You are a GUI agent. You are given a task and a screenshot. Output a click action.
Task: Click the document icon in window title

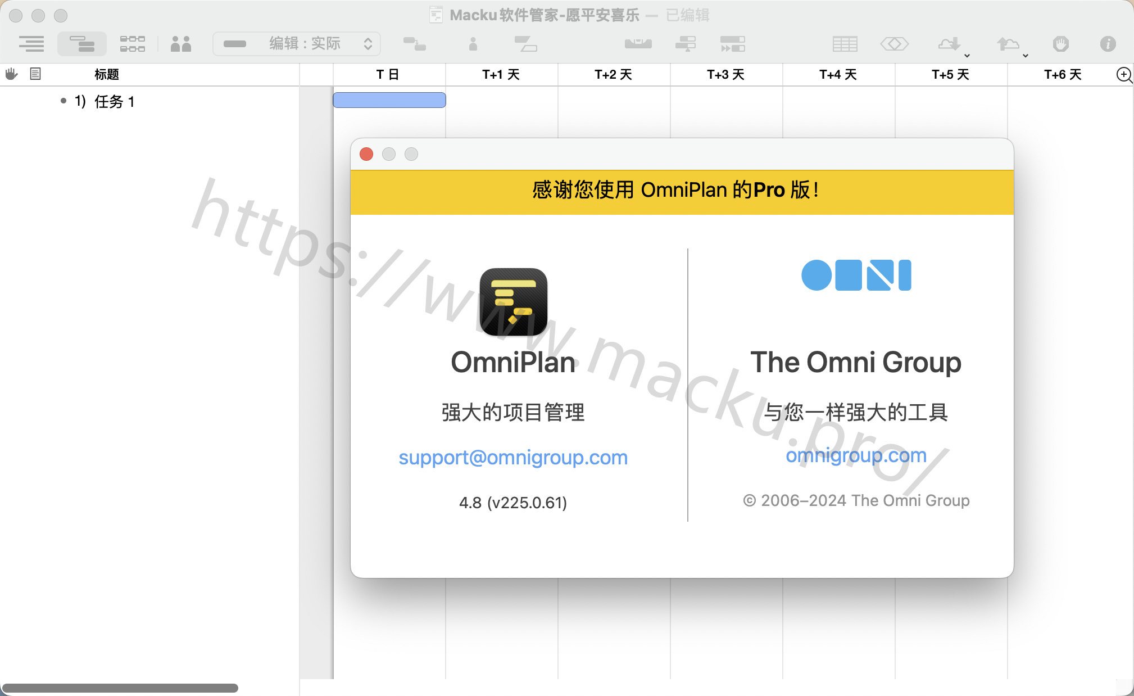pyautogui.click(x=436, y=15)
